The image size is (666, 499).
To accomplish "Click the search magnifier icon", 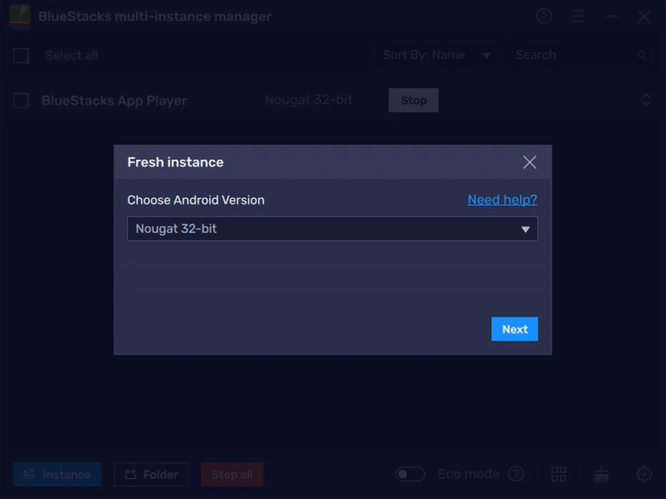I will click(641, 55).
